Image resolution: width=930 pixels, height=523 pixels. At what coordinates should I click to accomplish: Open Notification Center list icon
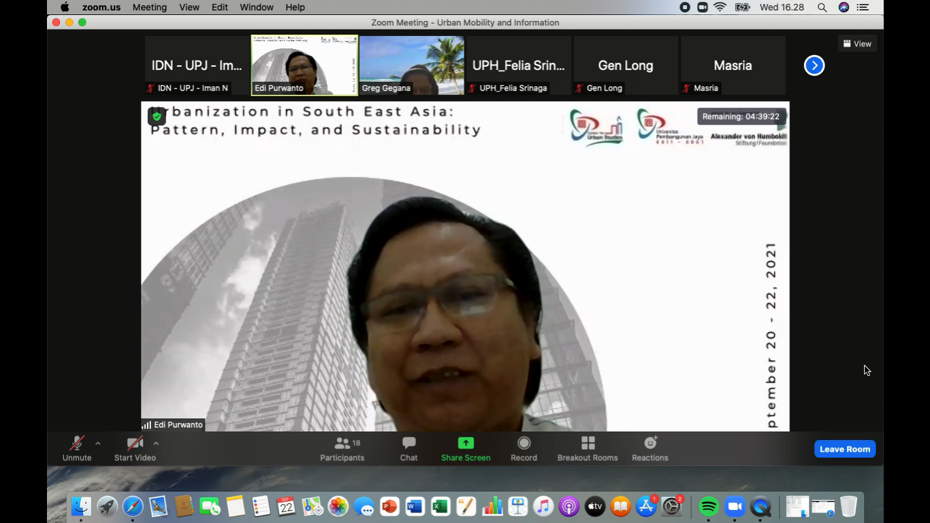click(863, 7)
